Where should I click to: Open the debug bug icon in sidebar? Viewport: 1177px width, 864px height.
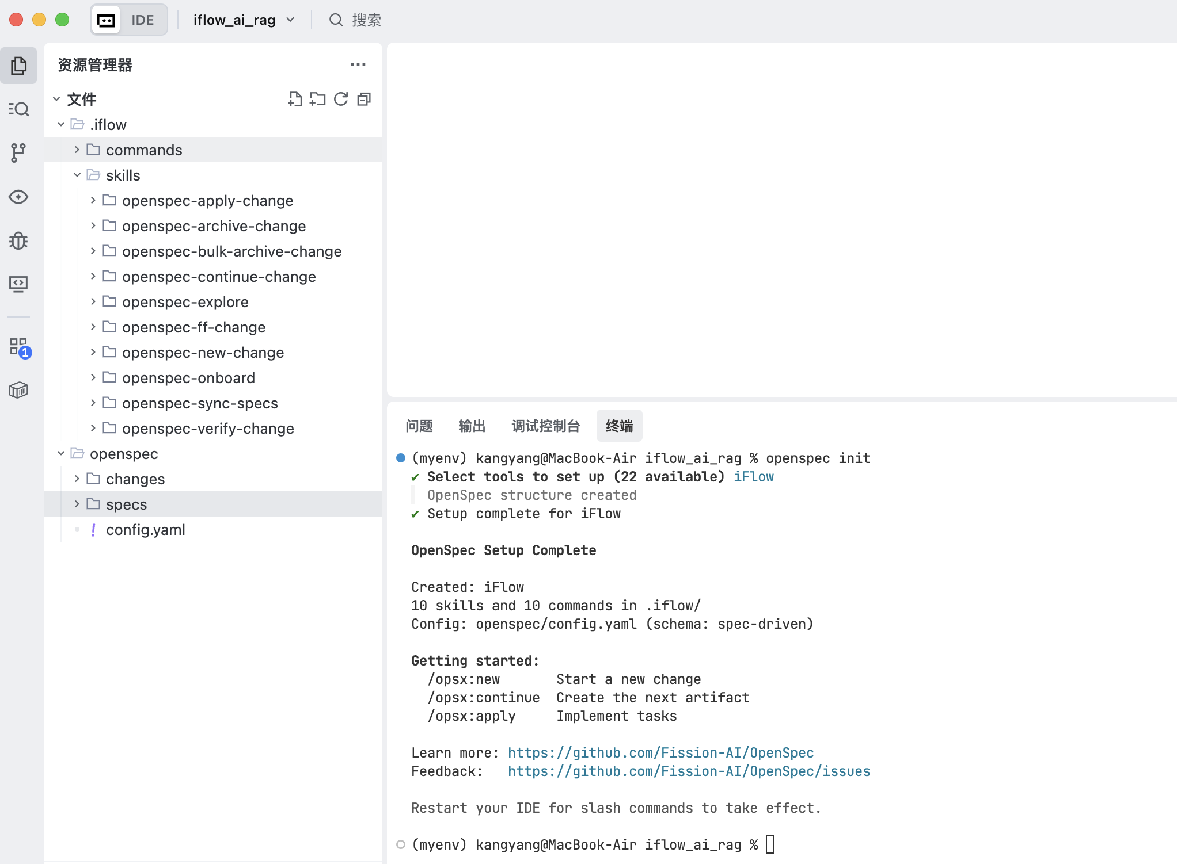point(18,240)
